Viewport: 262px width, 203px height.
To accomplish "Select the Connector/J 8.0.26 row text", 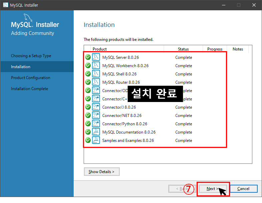I will click(119, 107).
